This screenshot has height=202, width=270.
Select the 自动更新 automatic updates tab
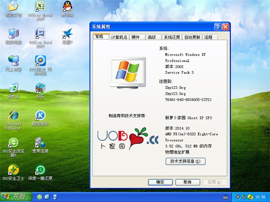192,37
